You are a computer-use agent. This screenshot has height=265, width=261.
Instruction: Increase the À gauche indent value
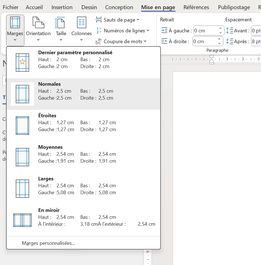(220, 28)
